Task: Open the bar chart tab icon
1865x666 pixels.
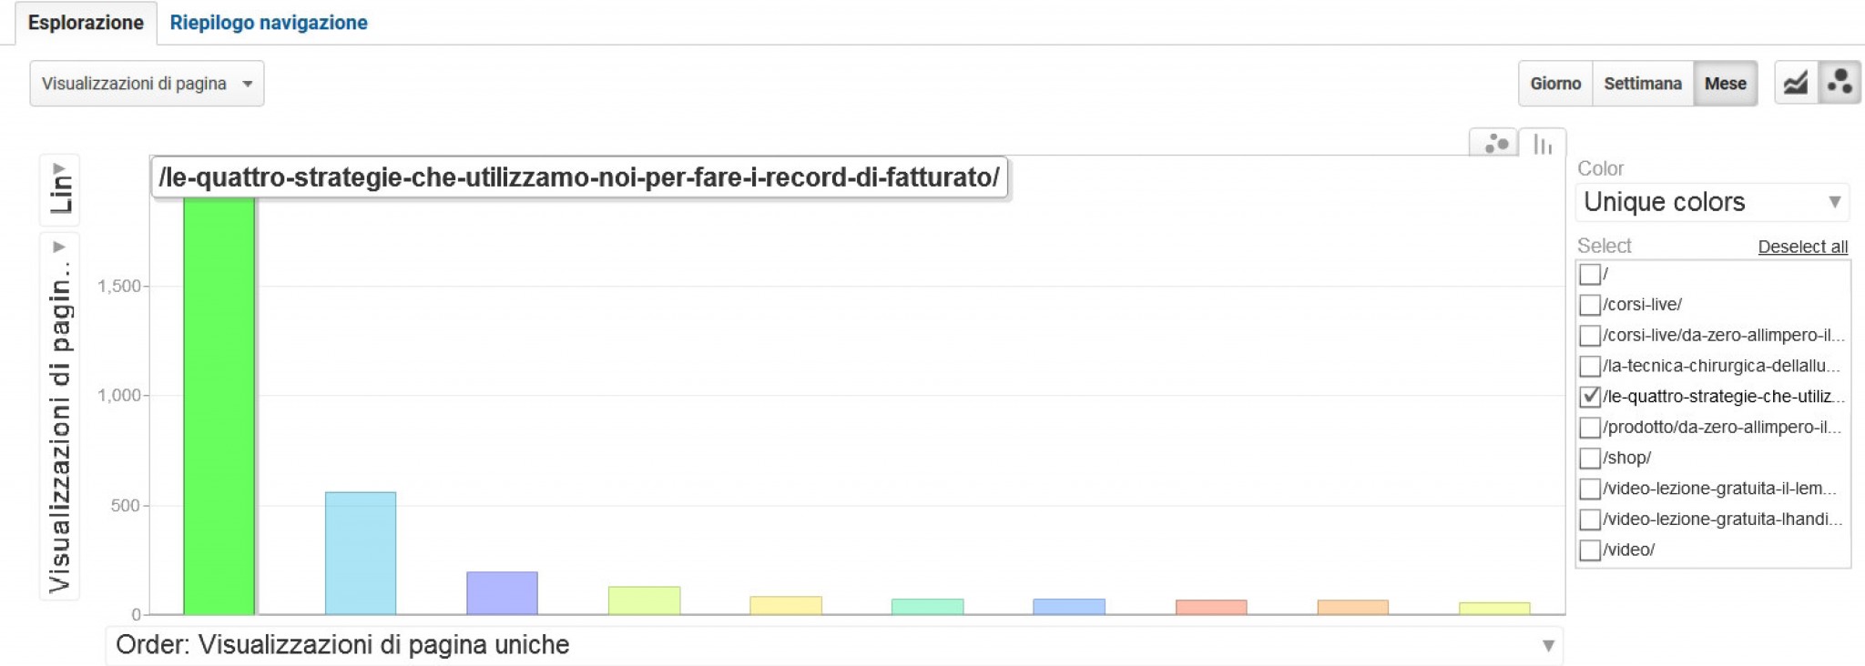Action: (1543, 144)
